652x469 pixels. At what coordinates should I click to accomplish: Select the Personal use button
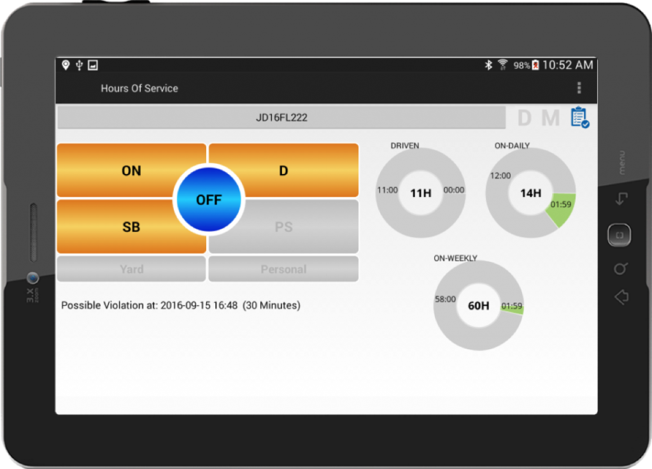click(283, 269)
